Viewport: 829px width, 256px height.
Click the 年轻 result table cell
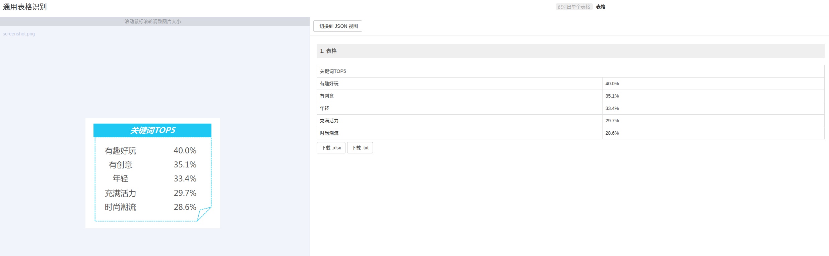click(x=324, y=108)
